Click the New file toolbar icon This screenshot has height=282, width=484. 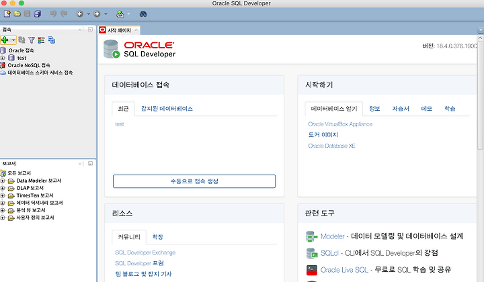[7, 13]
